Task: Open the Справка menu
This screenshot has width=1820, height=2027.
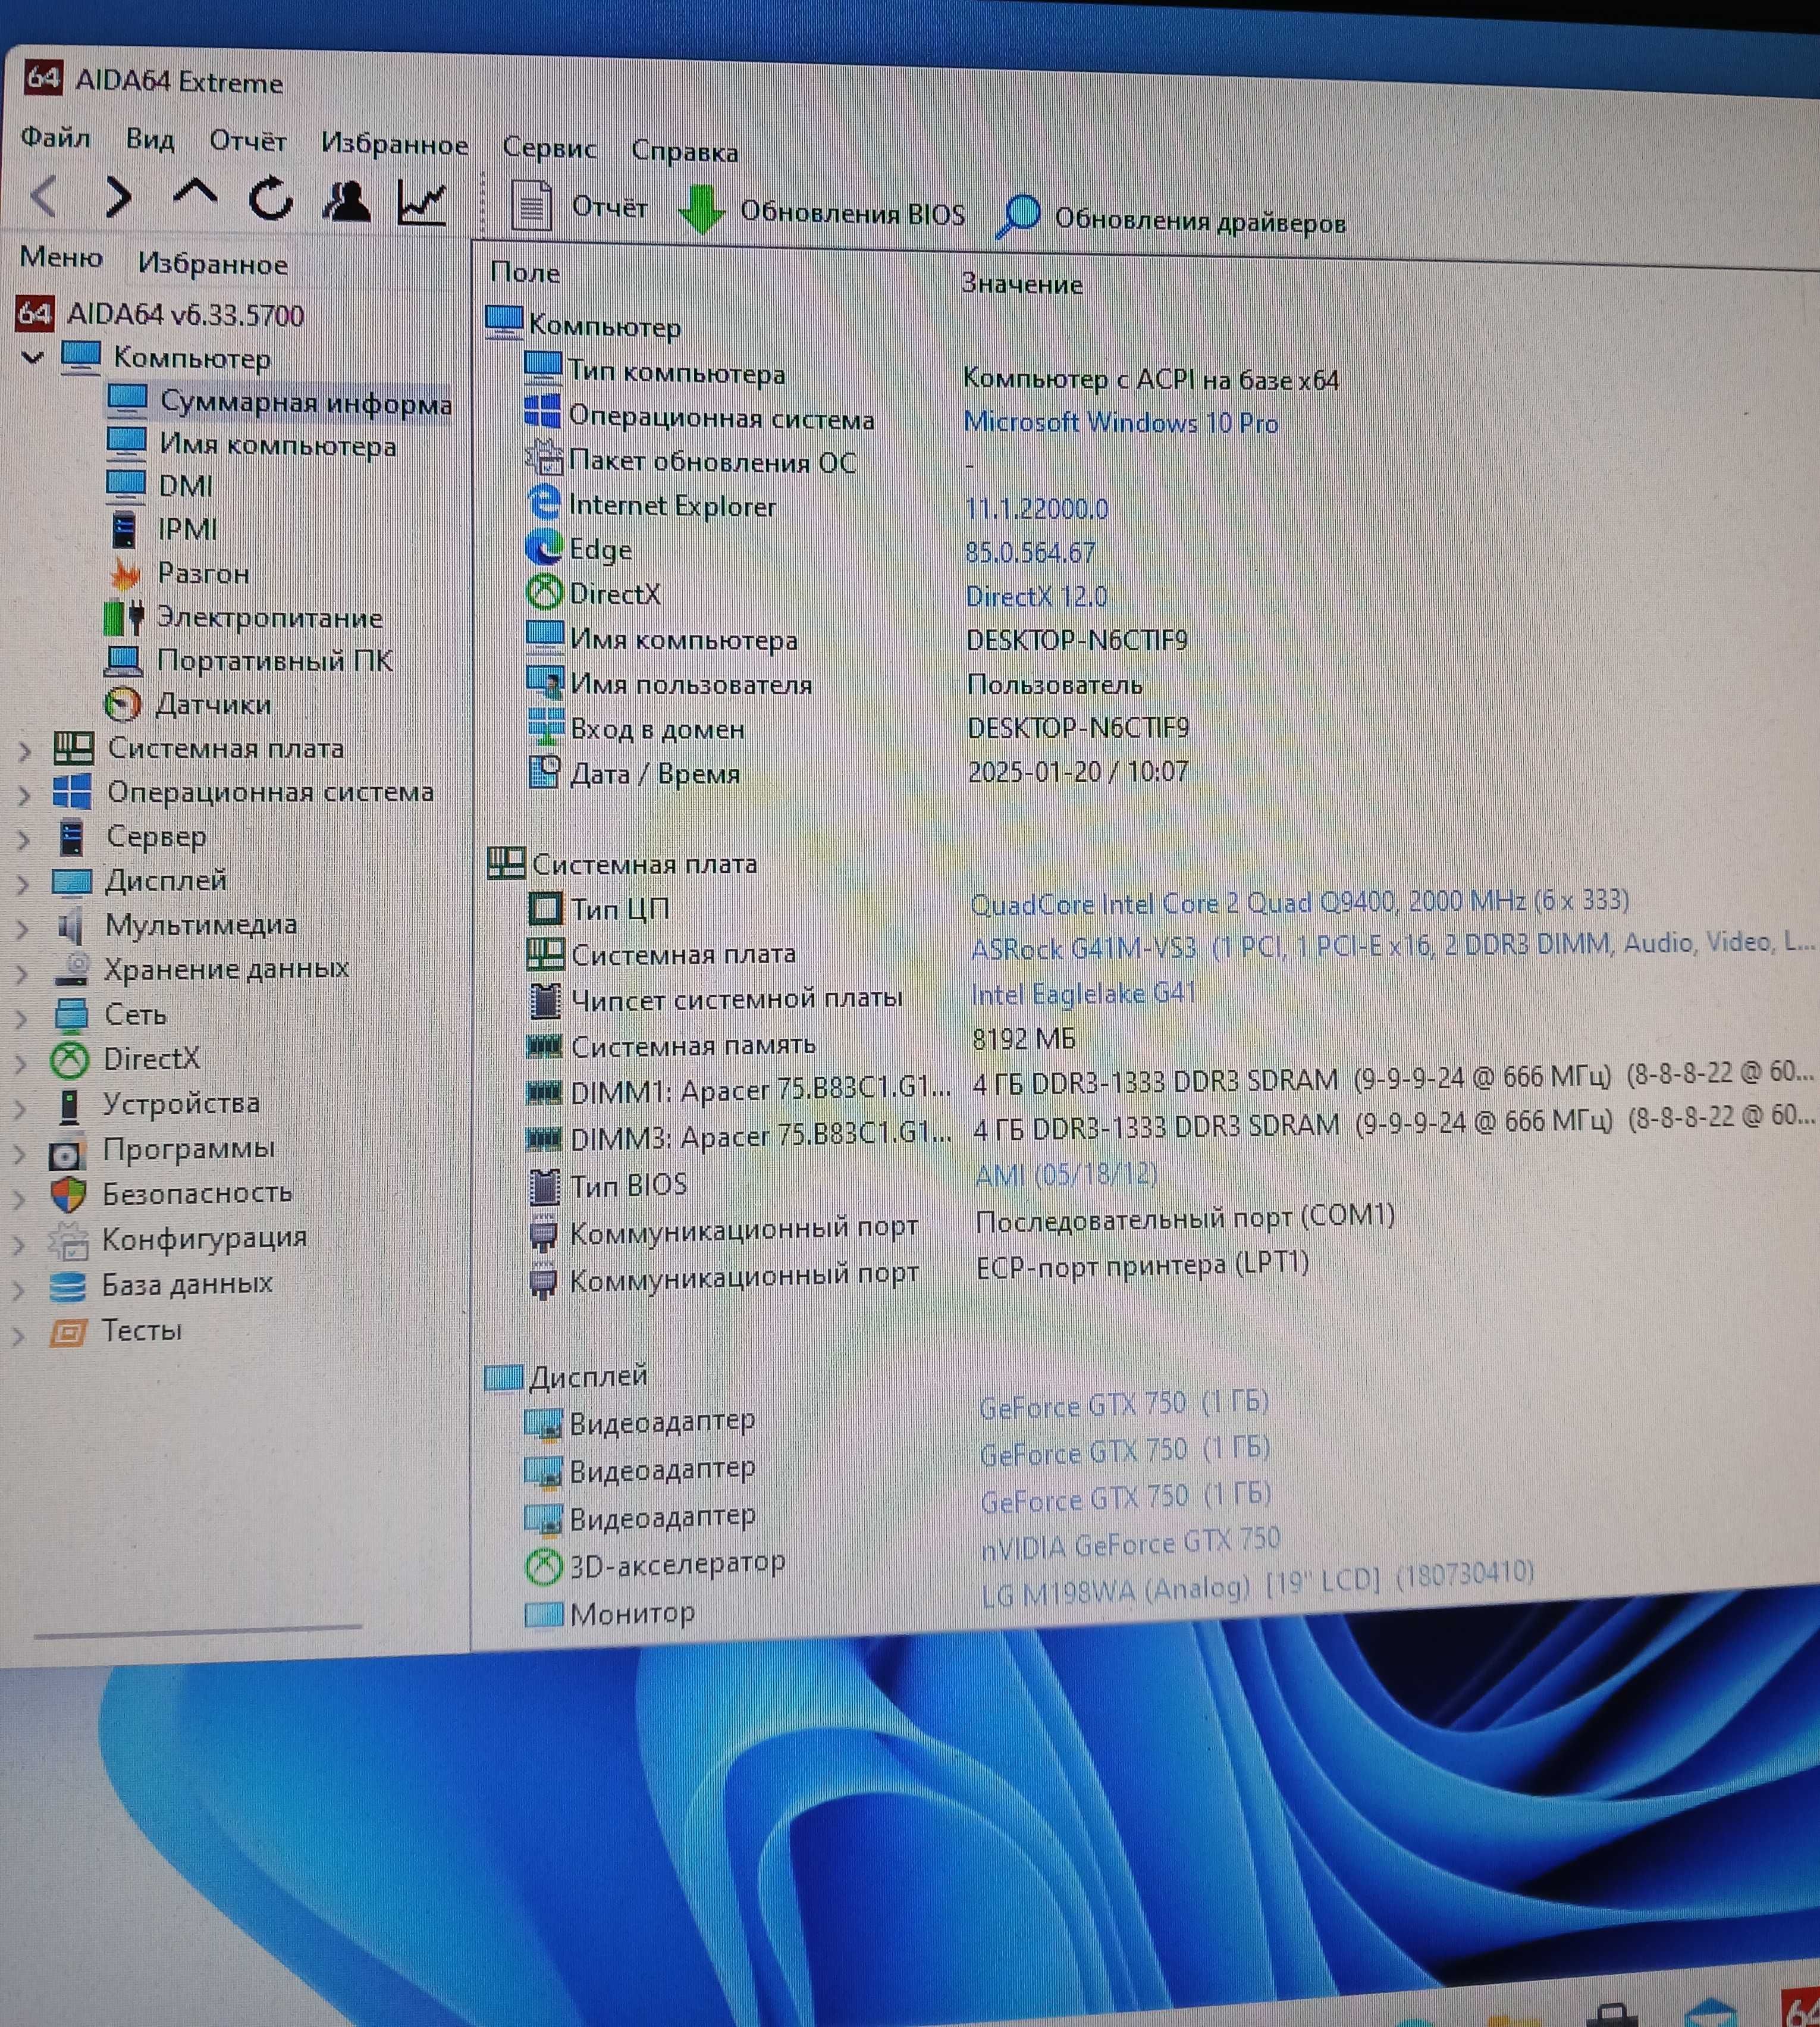Action: click(684, 151)
